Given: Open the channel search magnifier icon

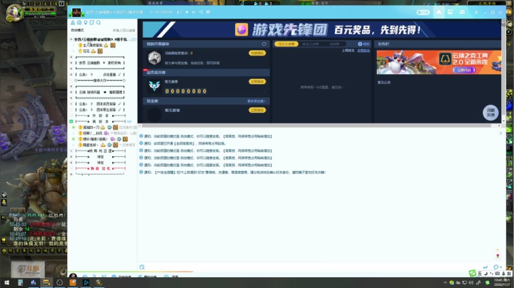Looking at the screenshot, I should click(x=99, y=23).
